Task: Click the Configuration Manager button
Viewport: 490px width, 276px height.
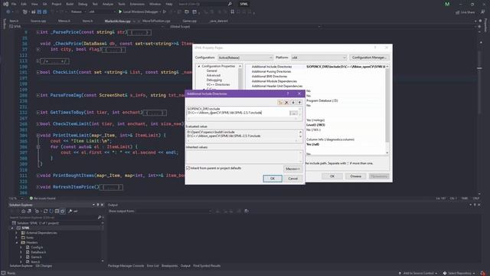Action: point(369,58)
